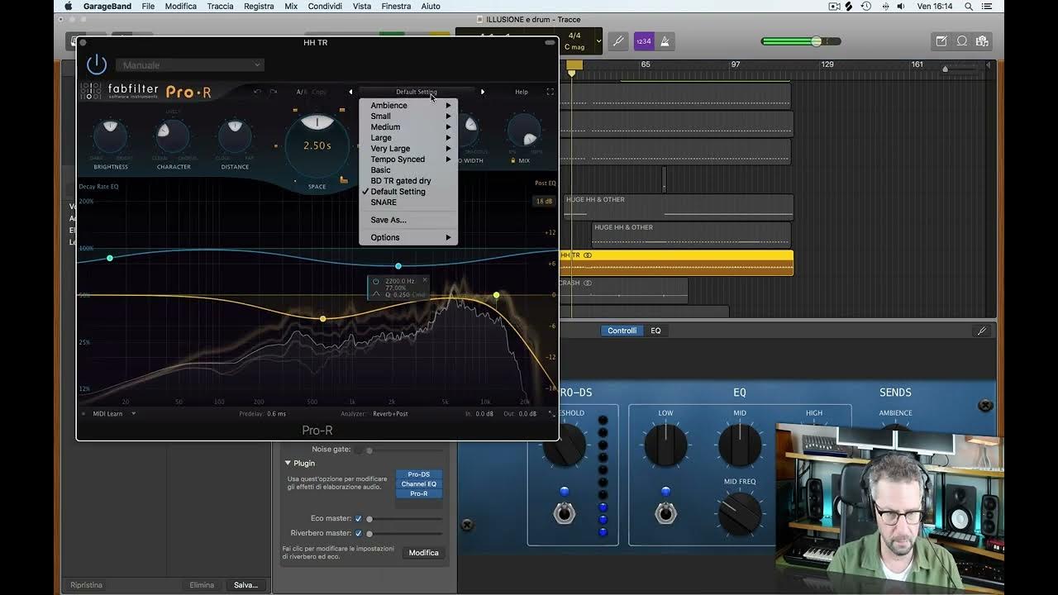Select the yellow Decay Rate EQ dip node
1058x595 pixels.
(323, 319)
